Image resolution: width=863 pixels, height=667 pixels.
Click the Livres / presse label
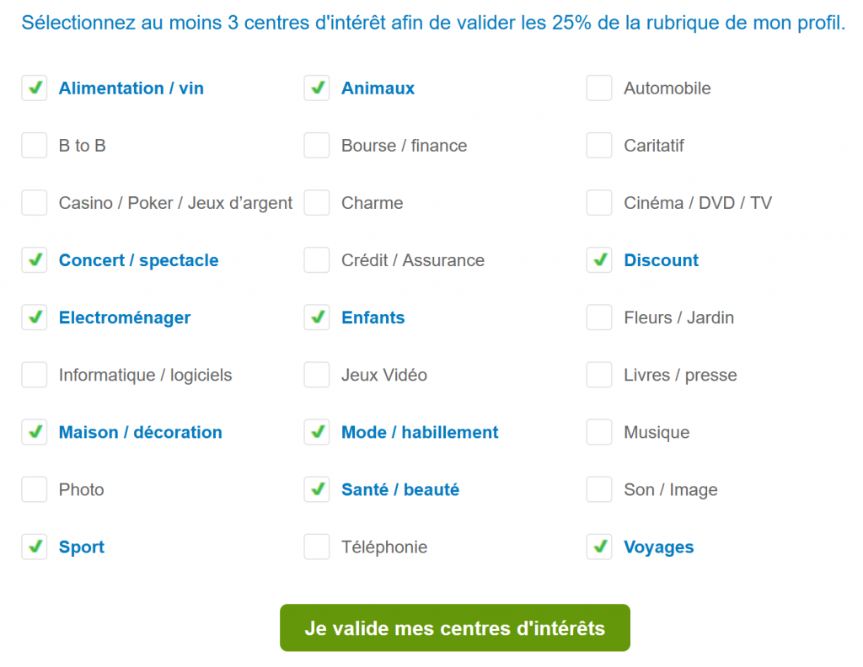tap(680, 375)
